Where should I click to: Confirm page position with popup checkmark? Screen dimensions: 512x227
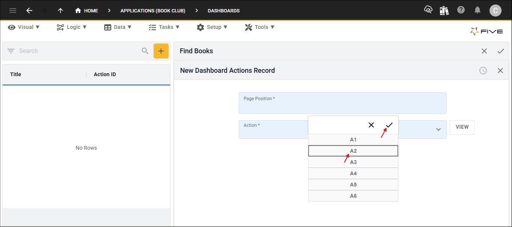pyautogui.click(x=389, y=125)
